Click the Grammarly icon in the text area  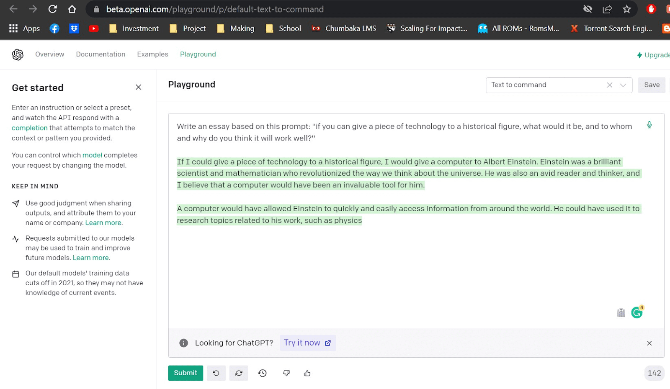(637, 312)
